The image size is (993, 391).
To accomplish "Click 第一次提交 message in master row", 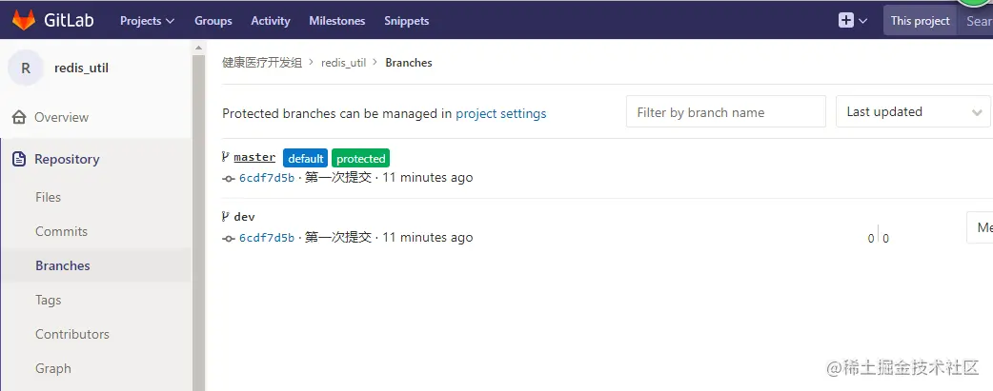I will pos(338,178).
